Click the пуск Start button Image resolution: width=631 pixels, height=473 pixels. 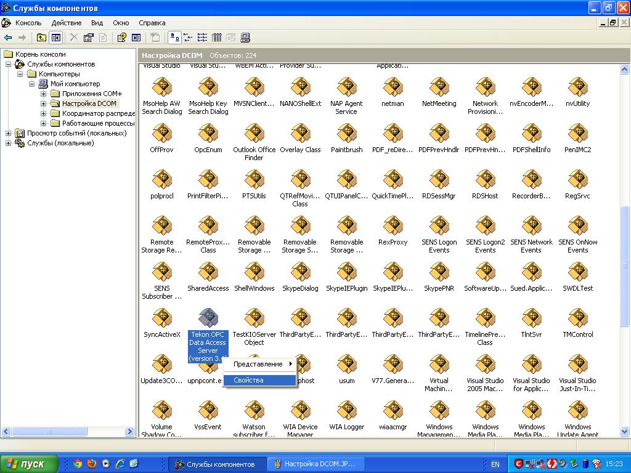[29, 464]
